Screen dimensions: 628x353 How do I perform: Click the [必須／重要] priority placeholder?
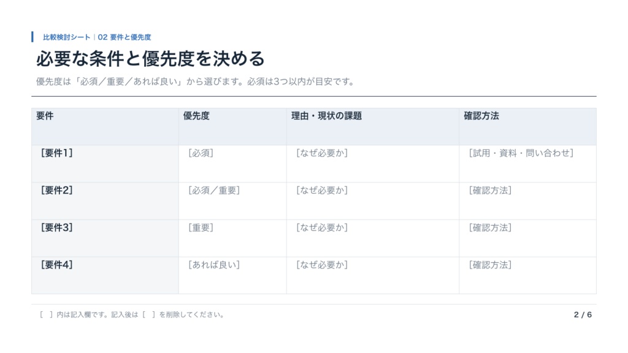coord(214,190)
